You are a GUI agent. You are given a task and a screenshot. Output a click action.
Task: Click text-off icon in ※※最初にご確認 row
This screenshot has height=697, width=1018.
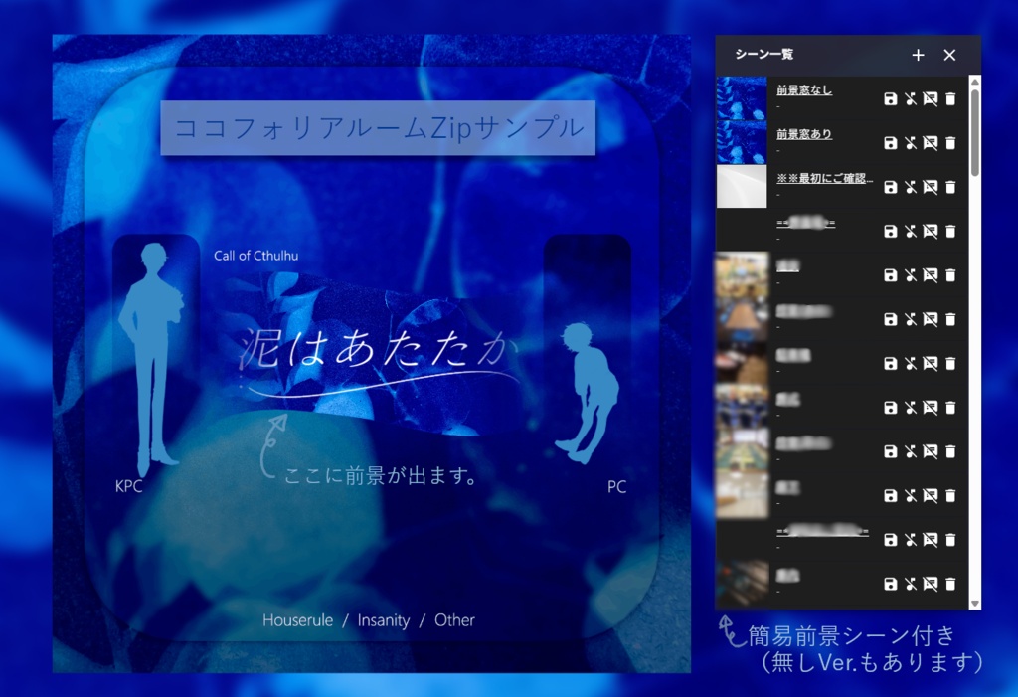coord(931,187)
